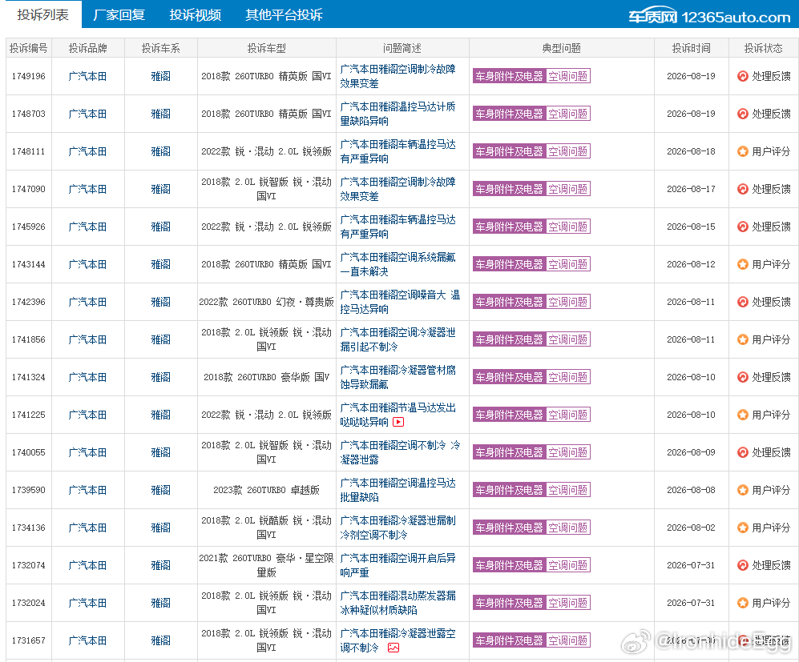Click 雅阁 series link in row 1734136
The image size is (799, 662).
click(x=160, y=528)
